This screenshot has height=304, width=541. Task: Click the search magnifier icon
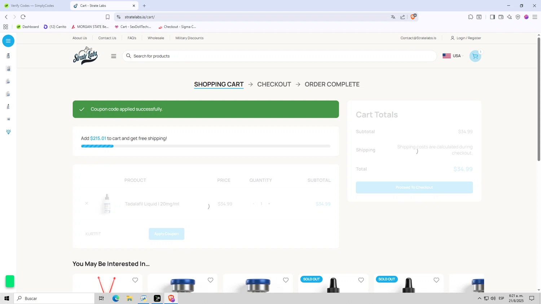[x=128, y=56]
